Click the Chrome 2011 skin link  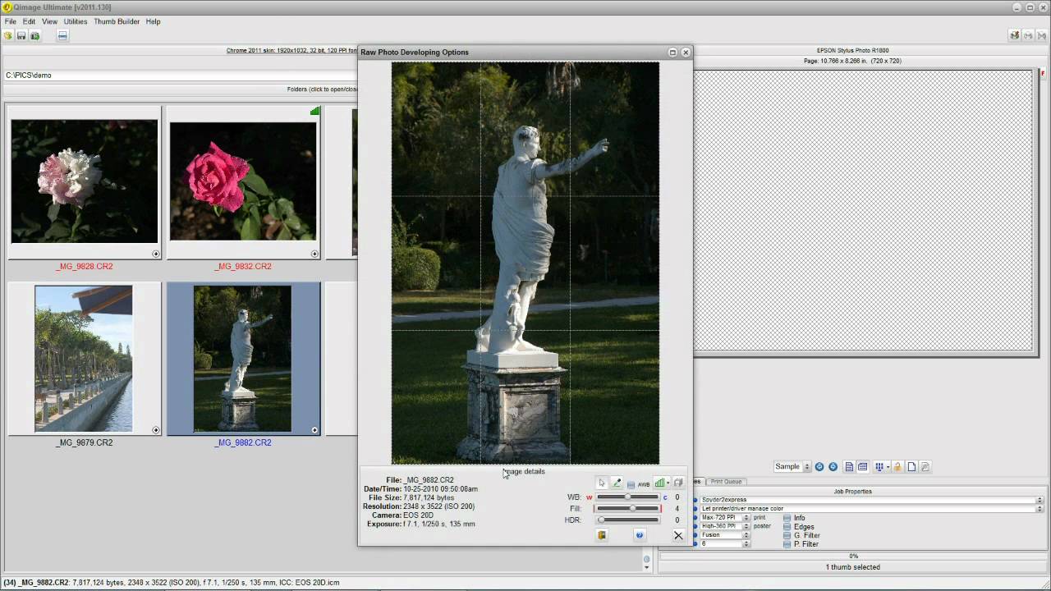point(291,51)
